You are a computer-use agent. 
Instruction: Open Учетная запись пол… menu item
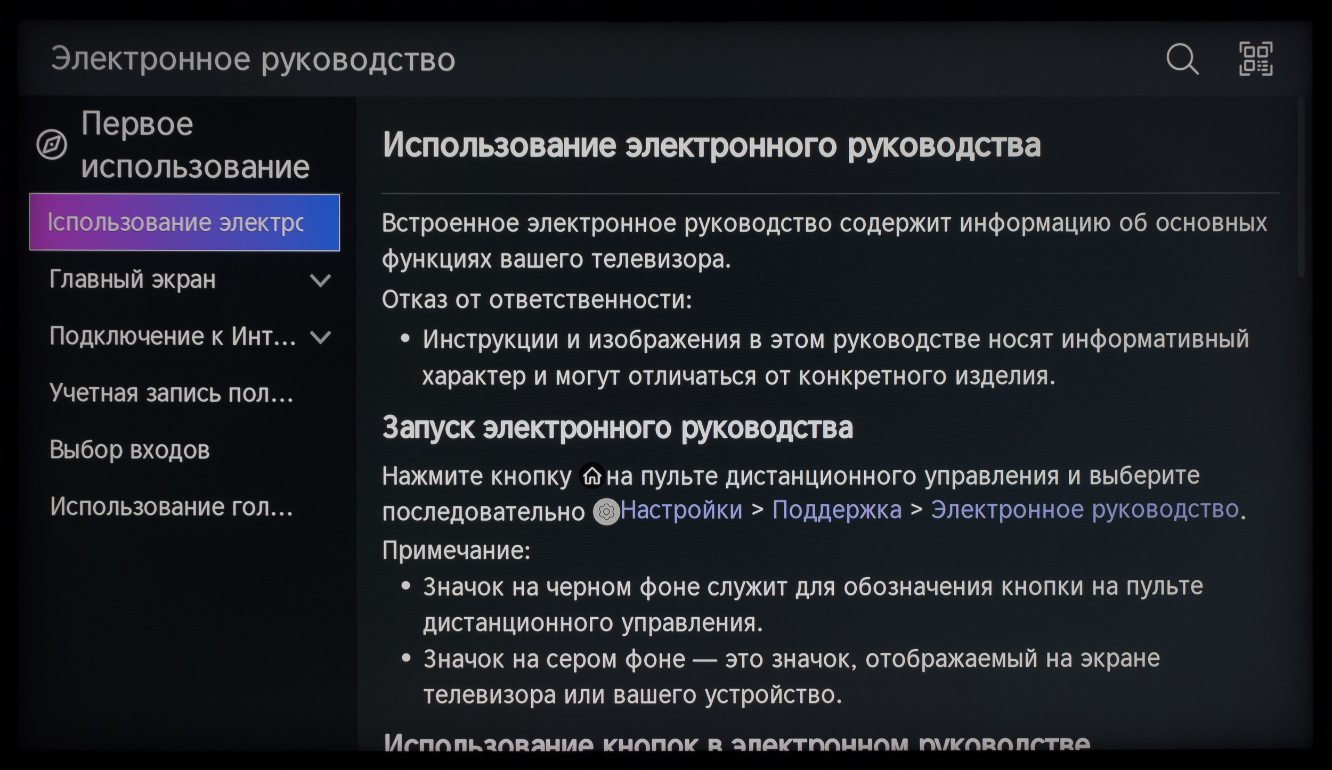tap(172, 394)
